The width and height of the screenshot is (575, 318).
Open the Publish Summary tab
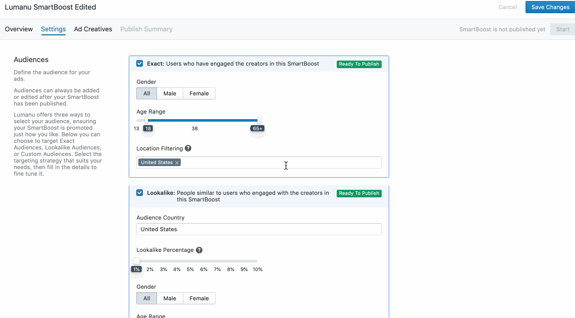point(146,29)
